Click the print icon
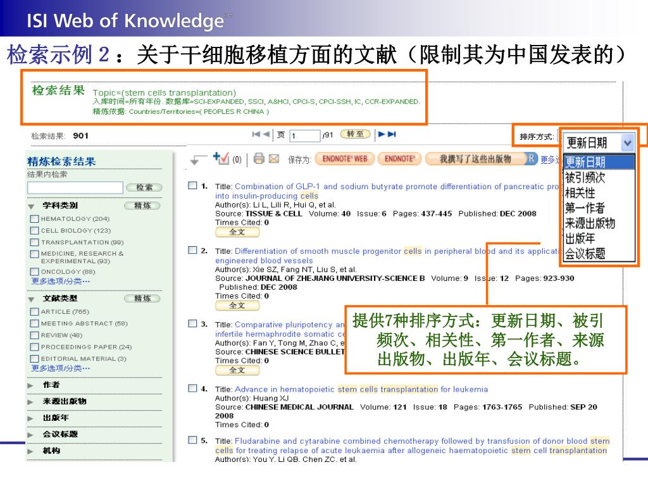648x486 pixels. [259, 158]
